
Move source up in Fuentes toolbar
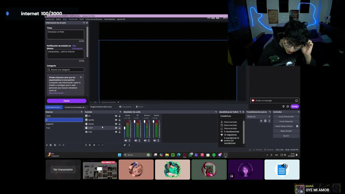(x=99, y=145)
